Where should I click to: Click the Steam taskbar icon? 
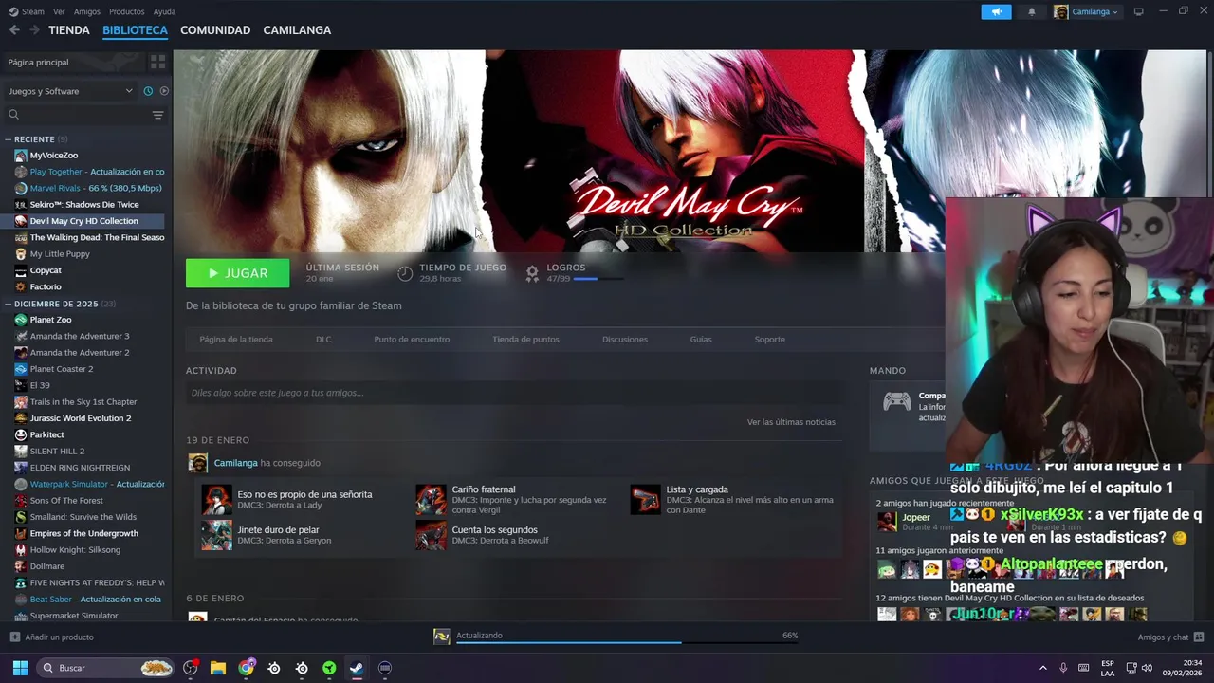pyautogui.click(x=357, y=668)
